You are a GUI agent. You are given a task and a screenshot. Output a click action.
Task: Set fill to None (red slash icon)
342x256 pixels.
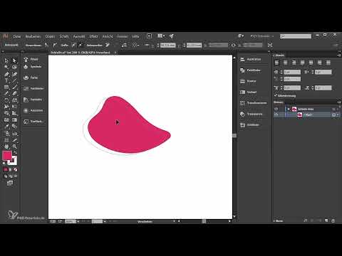16,169
